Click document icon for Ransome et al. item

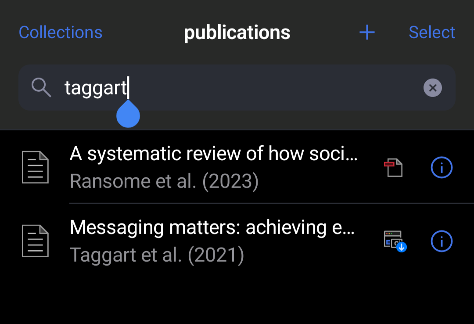click(x=36, y=167)
